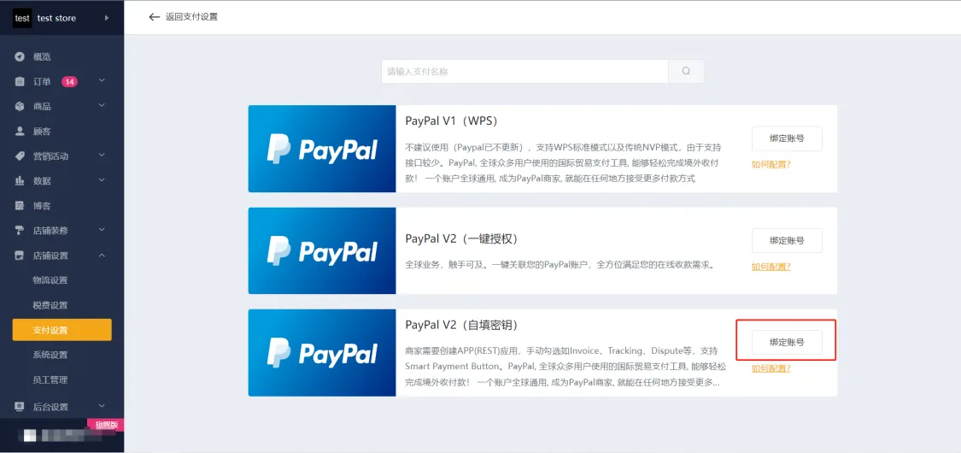Expand the 商品 menu chevron
Screen dimensions: 961x453
tap(102, 105)
